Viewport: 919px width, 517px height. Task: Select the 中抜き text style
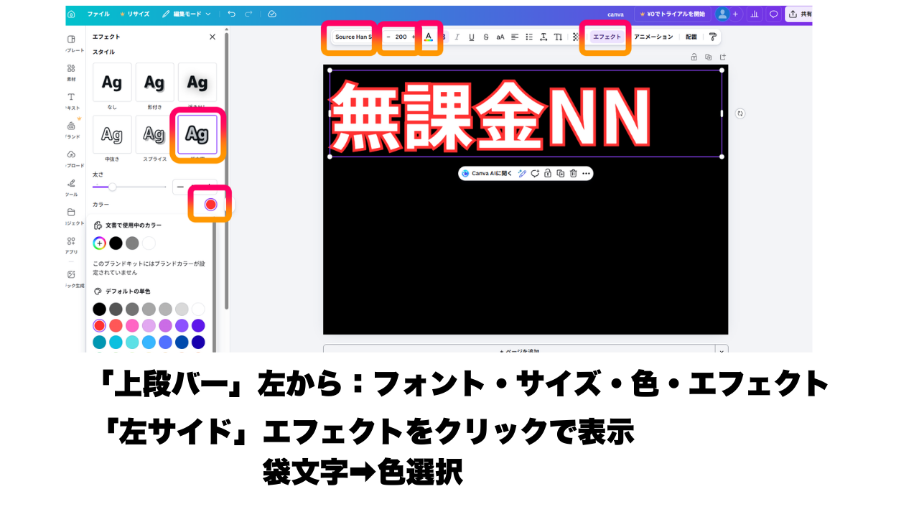click(112, 134)
